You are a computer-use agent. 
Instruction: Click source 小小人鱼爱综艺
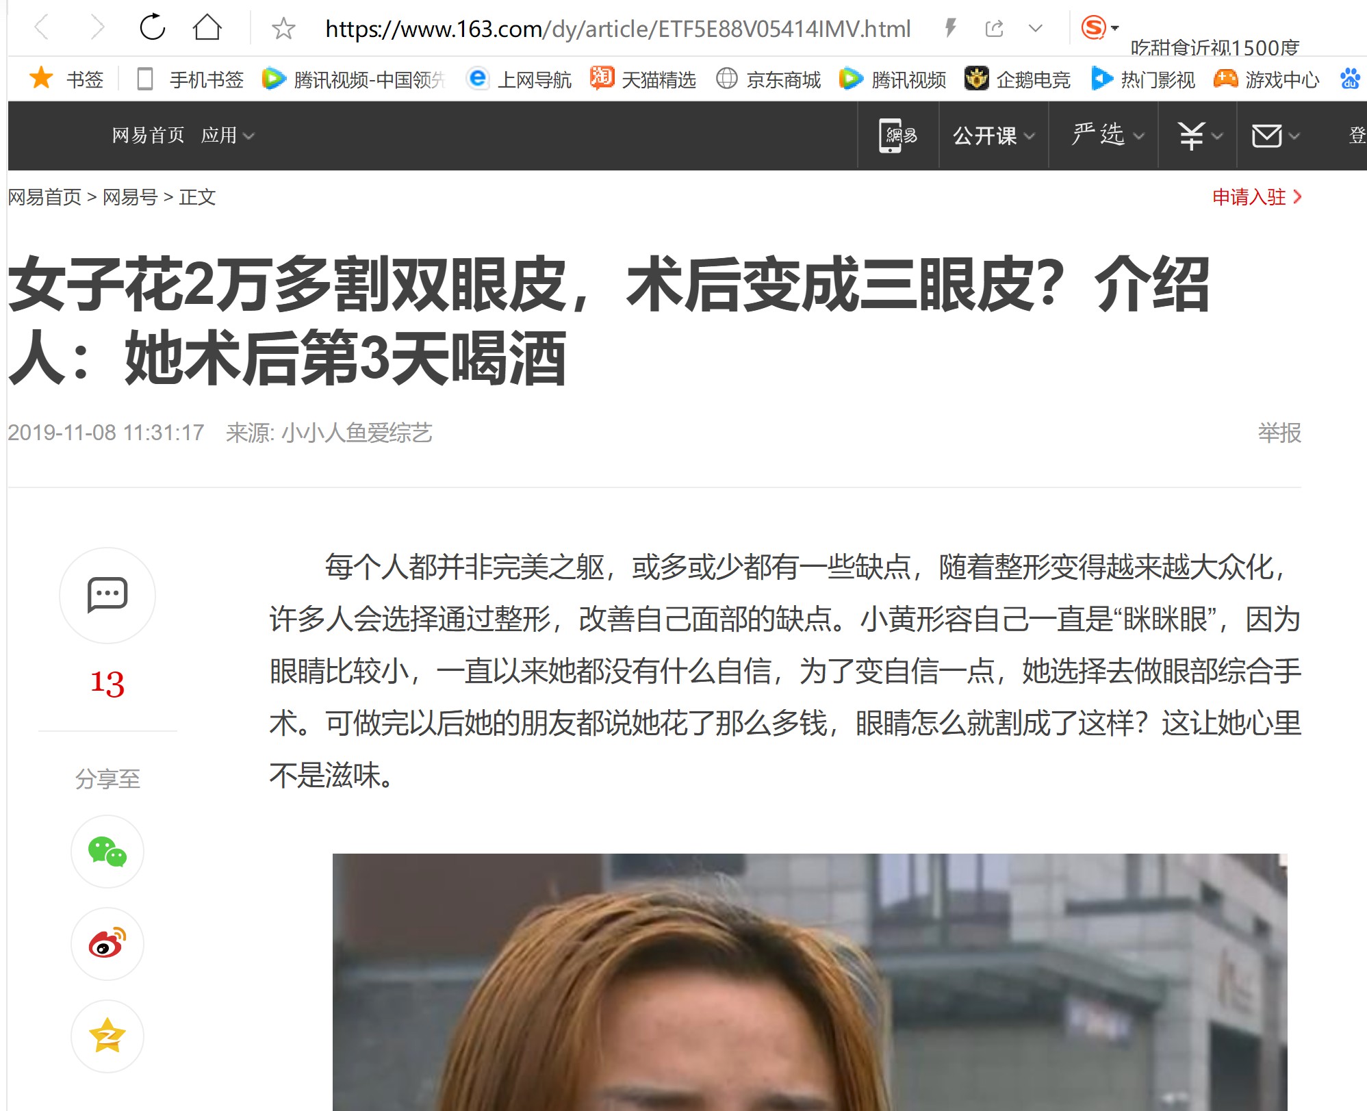click(x=357, y=433)
